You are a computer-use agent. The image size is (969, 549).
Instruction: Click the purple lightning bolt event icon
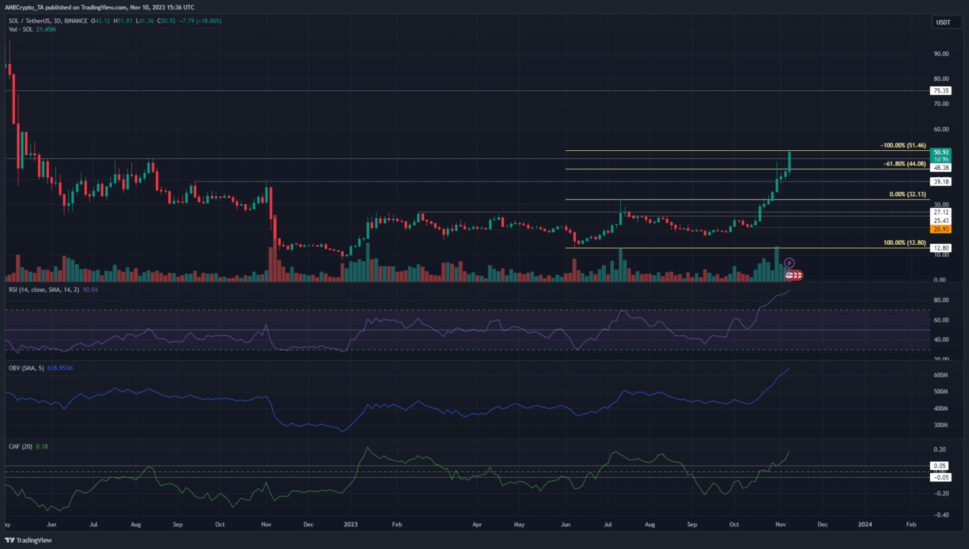coord(789,263)
